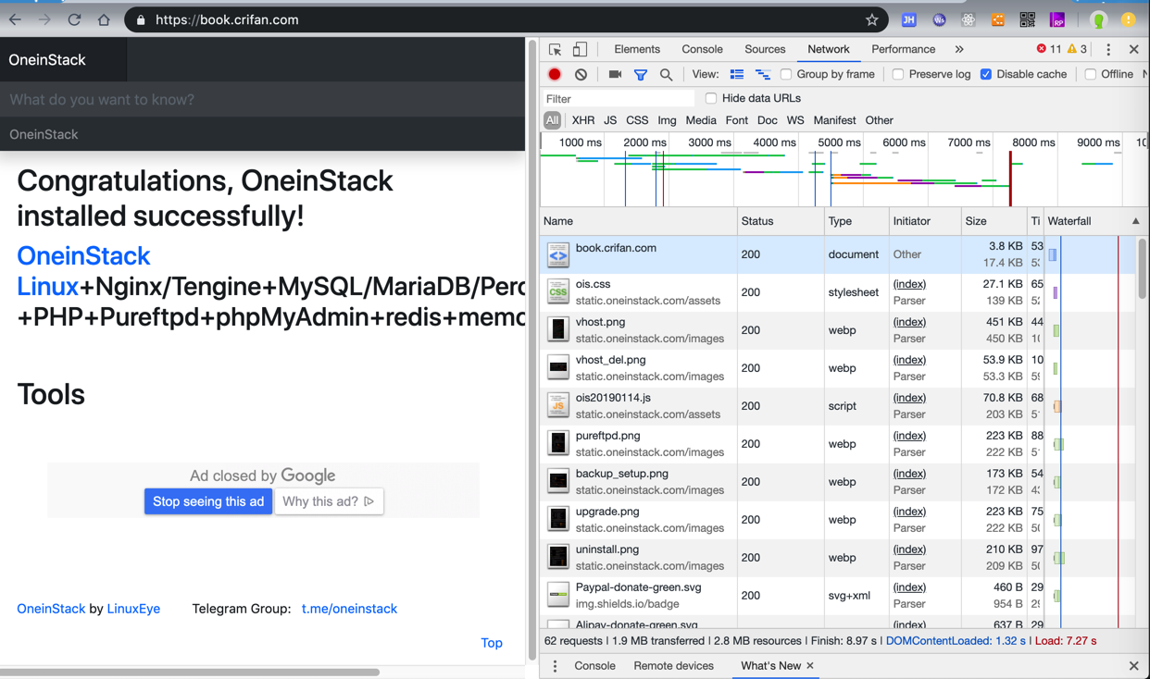This screenshot has width=1150, height=679.
Task: Bookmark this page with the star icon
Action: pyautogui.click(x=871, y=19)
